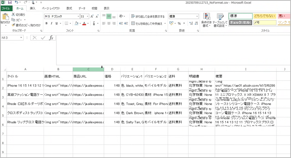
Task: Apply the fill color paint bucket
Action: tap(76, 23)
